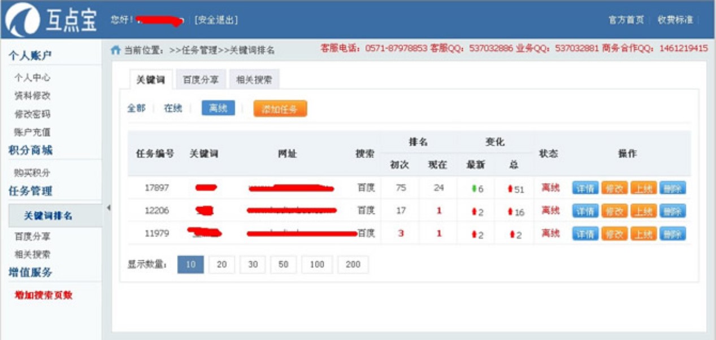Click 离线 status of task 17897
Viewport: 716px width, 340px height.
[550, 187]
